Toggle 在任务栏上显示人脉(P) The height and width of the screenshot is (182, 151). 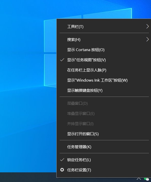[x=104, y=70]
